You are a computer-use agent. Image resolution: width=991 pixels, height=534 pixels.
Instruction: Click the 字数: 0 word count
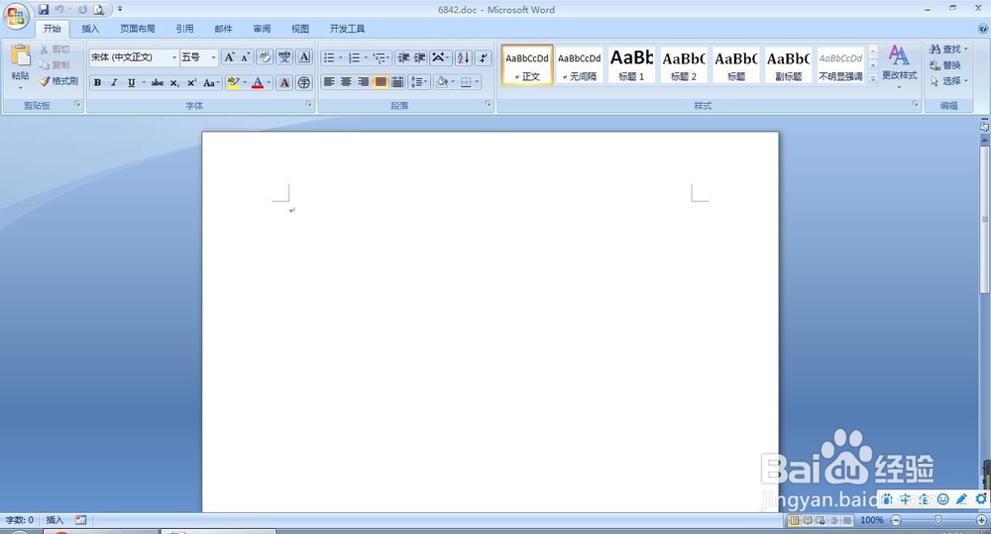tap(20, 520)
